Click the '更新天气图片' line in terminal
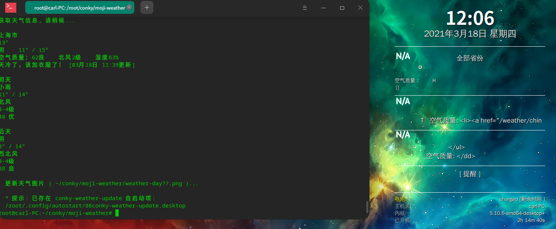The image size is (556, 229). (x=102, y=183)
